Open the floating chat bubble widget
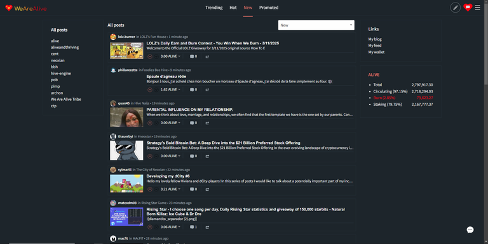Screen dimensions: 488x244 [470, 229]
